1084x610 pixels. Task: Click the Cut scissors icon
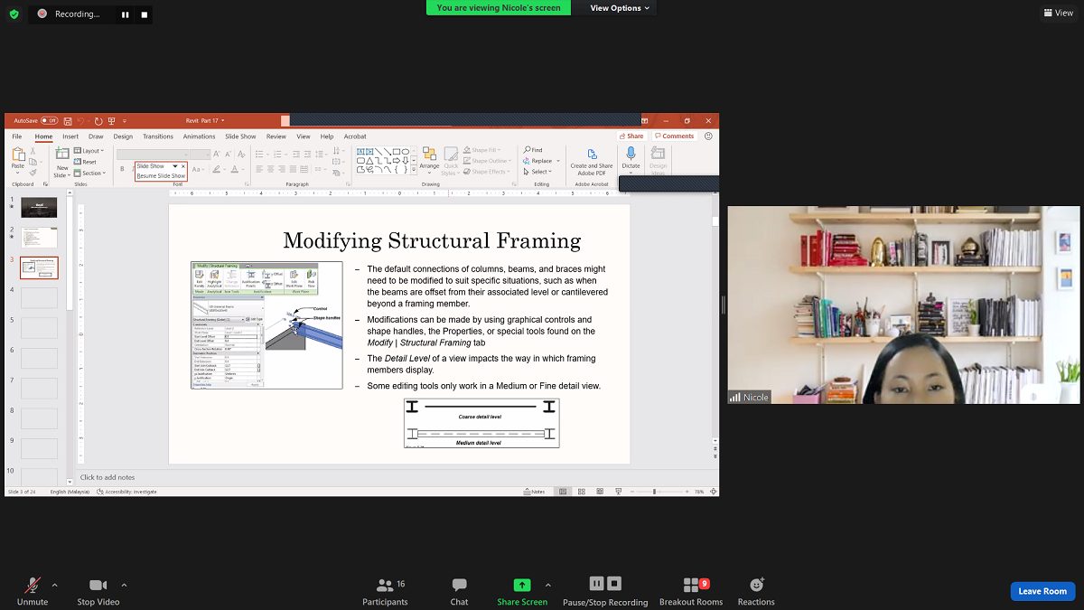pos(33,150)
